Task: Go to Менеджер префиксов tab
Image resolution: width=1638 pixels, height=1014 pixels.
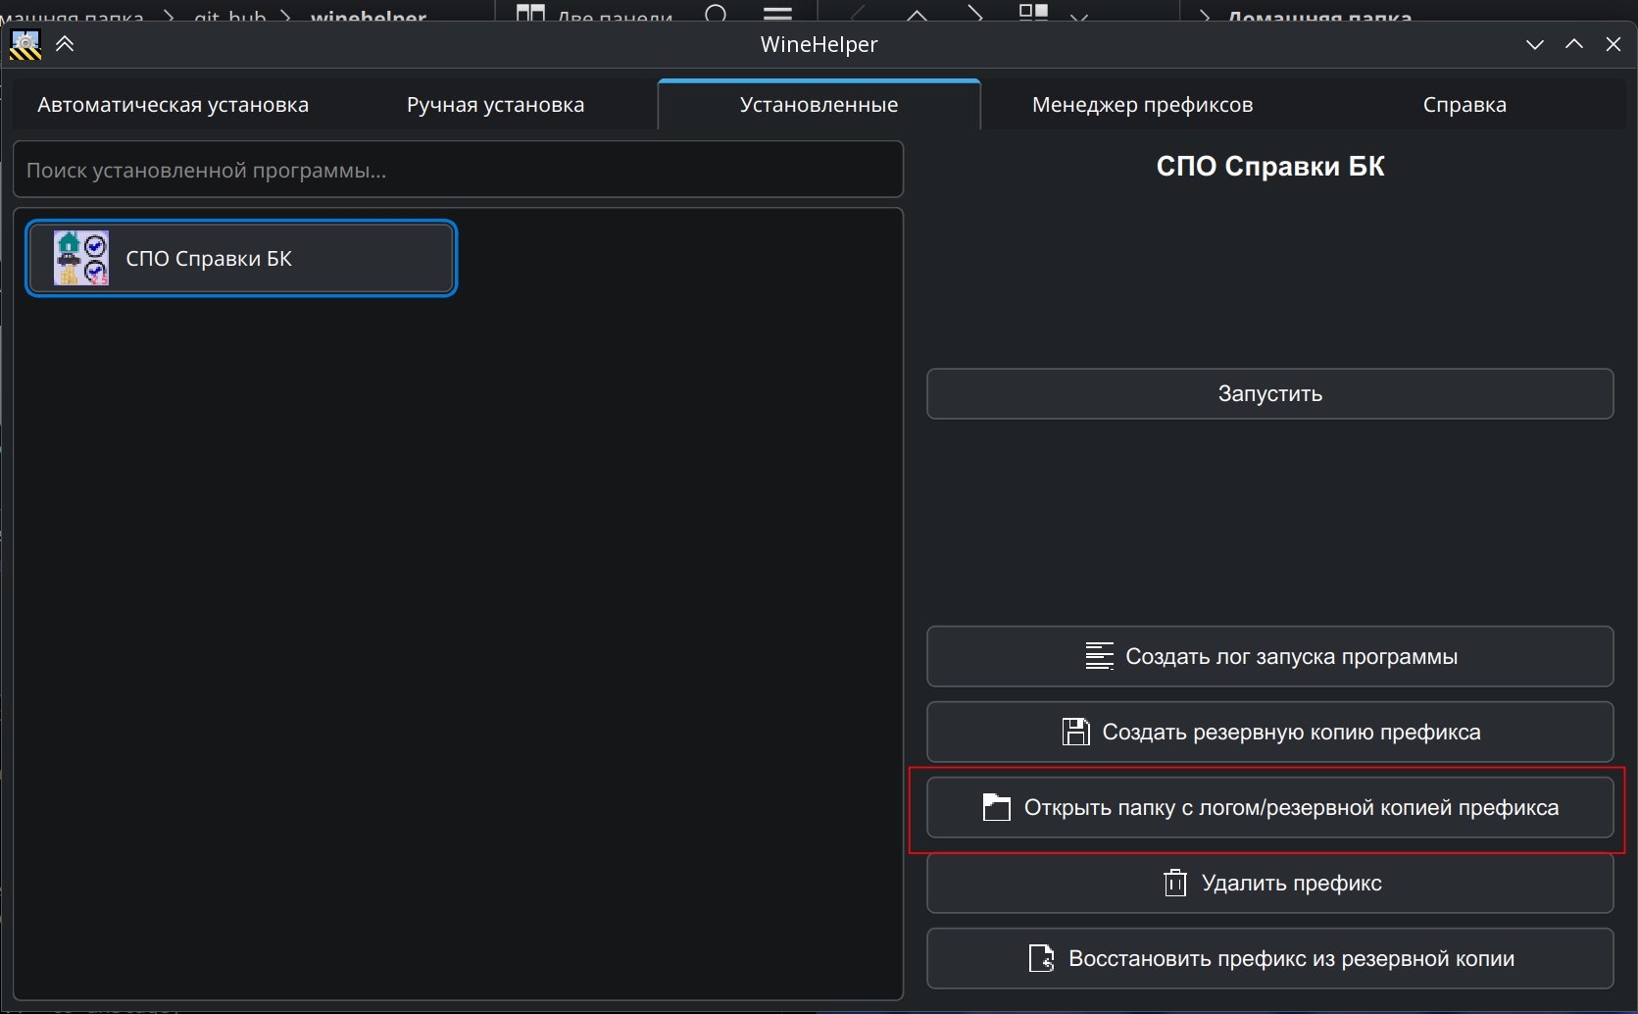Action: [x=1142, y=105]
